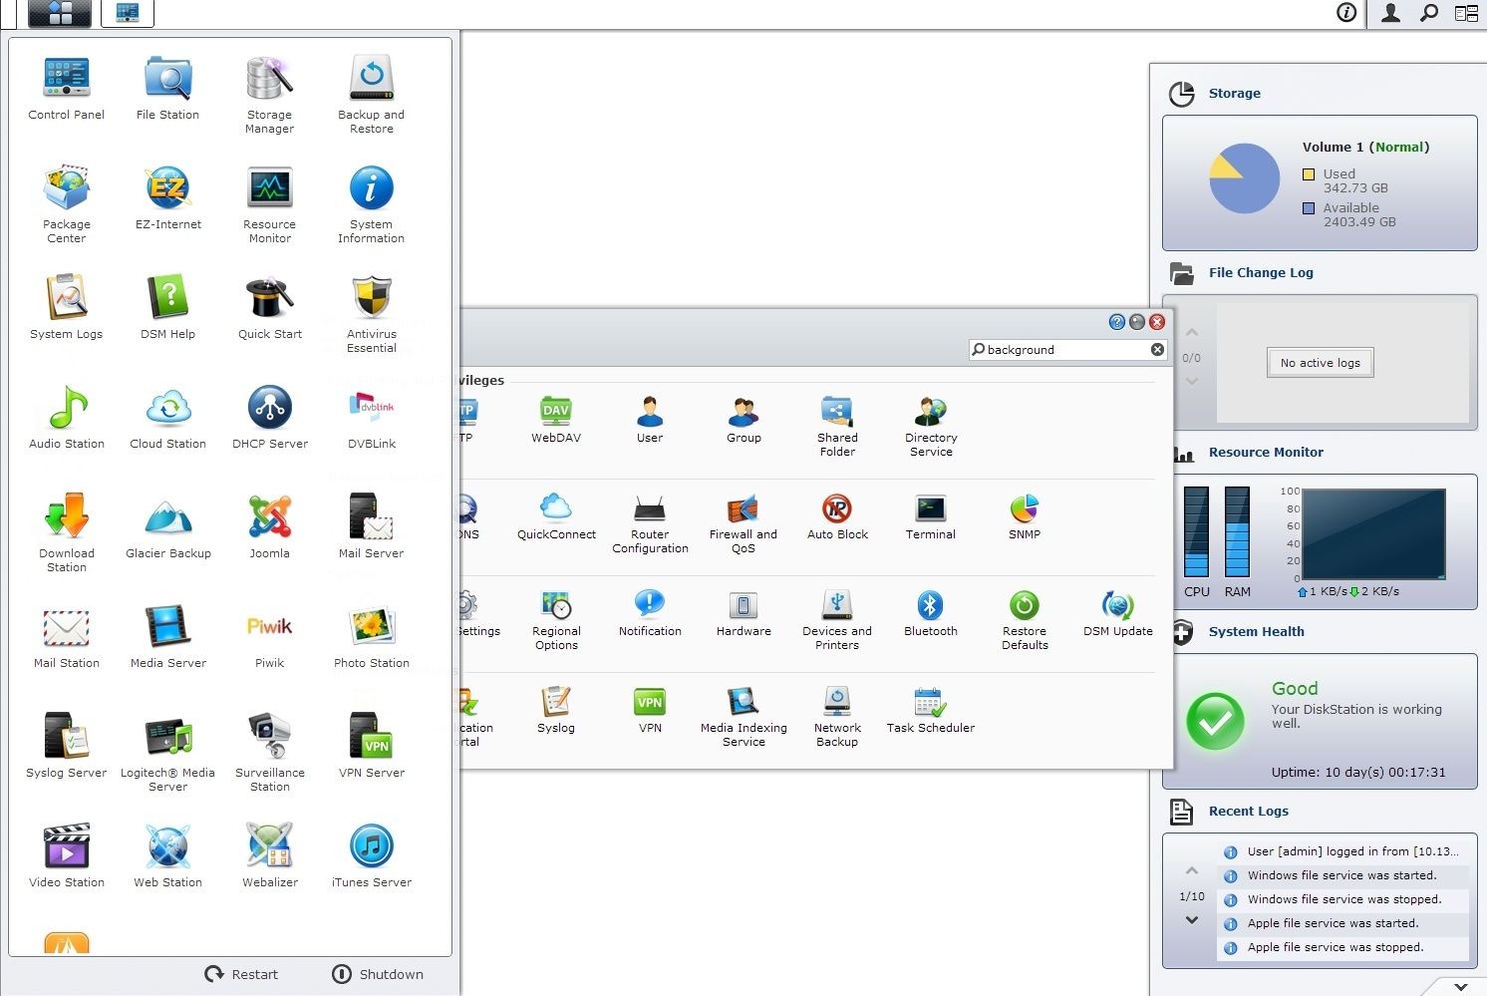1487x996 pixels.
Task: Open Backup and Restore app
Action: click(372, 95)
